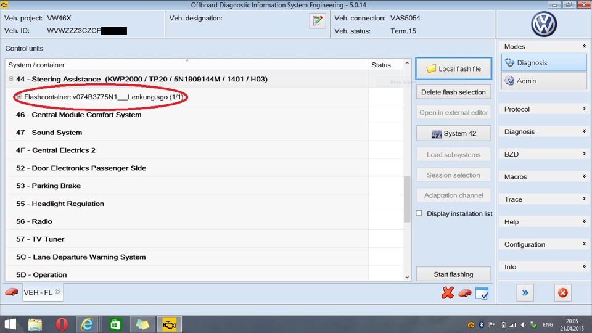Select 56 - Radio row
Image resolution: width=592 pixels, height=333 pixels.
click(204, 221)
